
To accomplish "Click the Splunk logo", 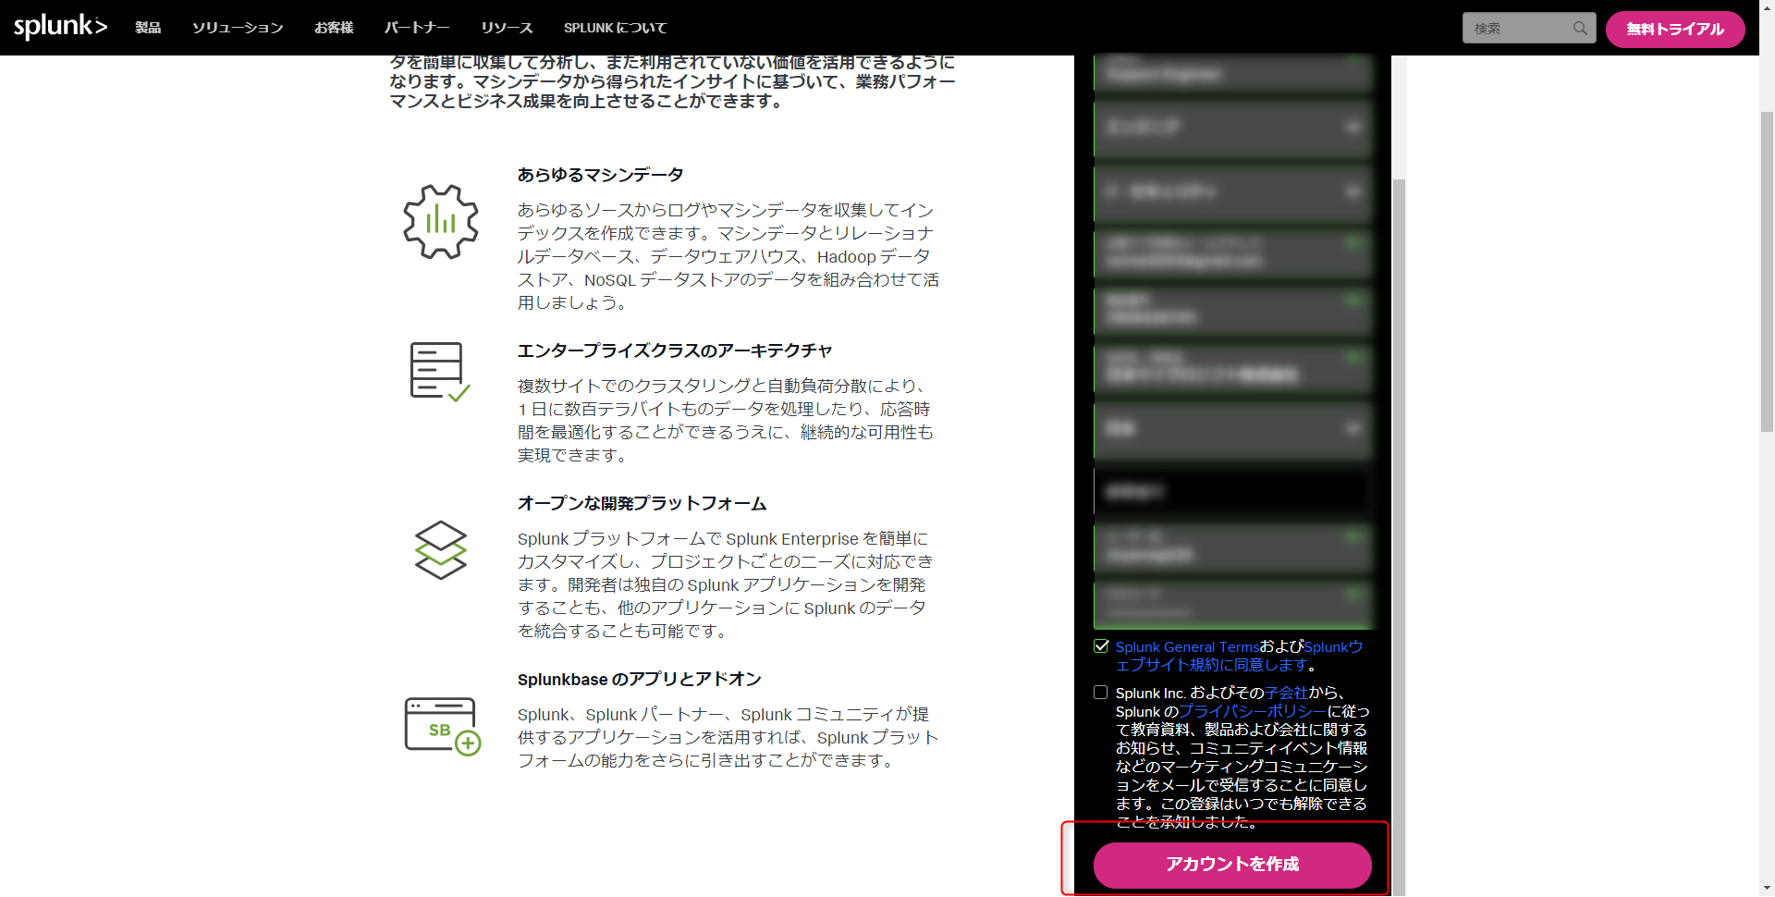I will [x=60, y=27].
